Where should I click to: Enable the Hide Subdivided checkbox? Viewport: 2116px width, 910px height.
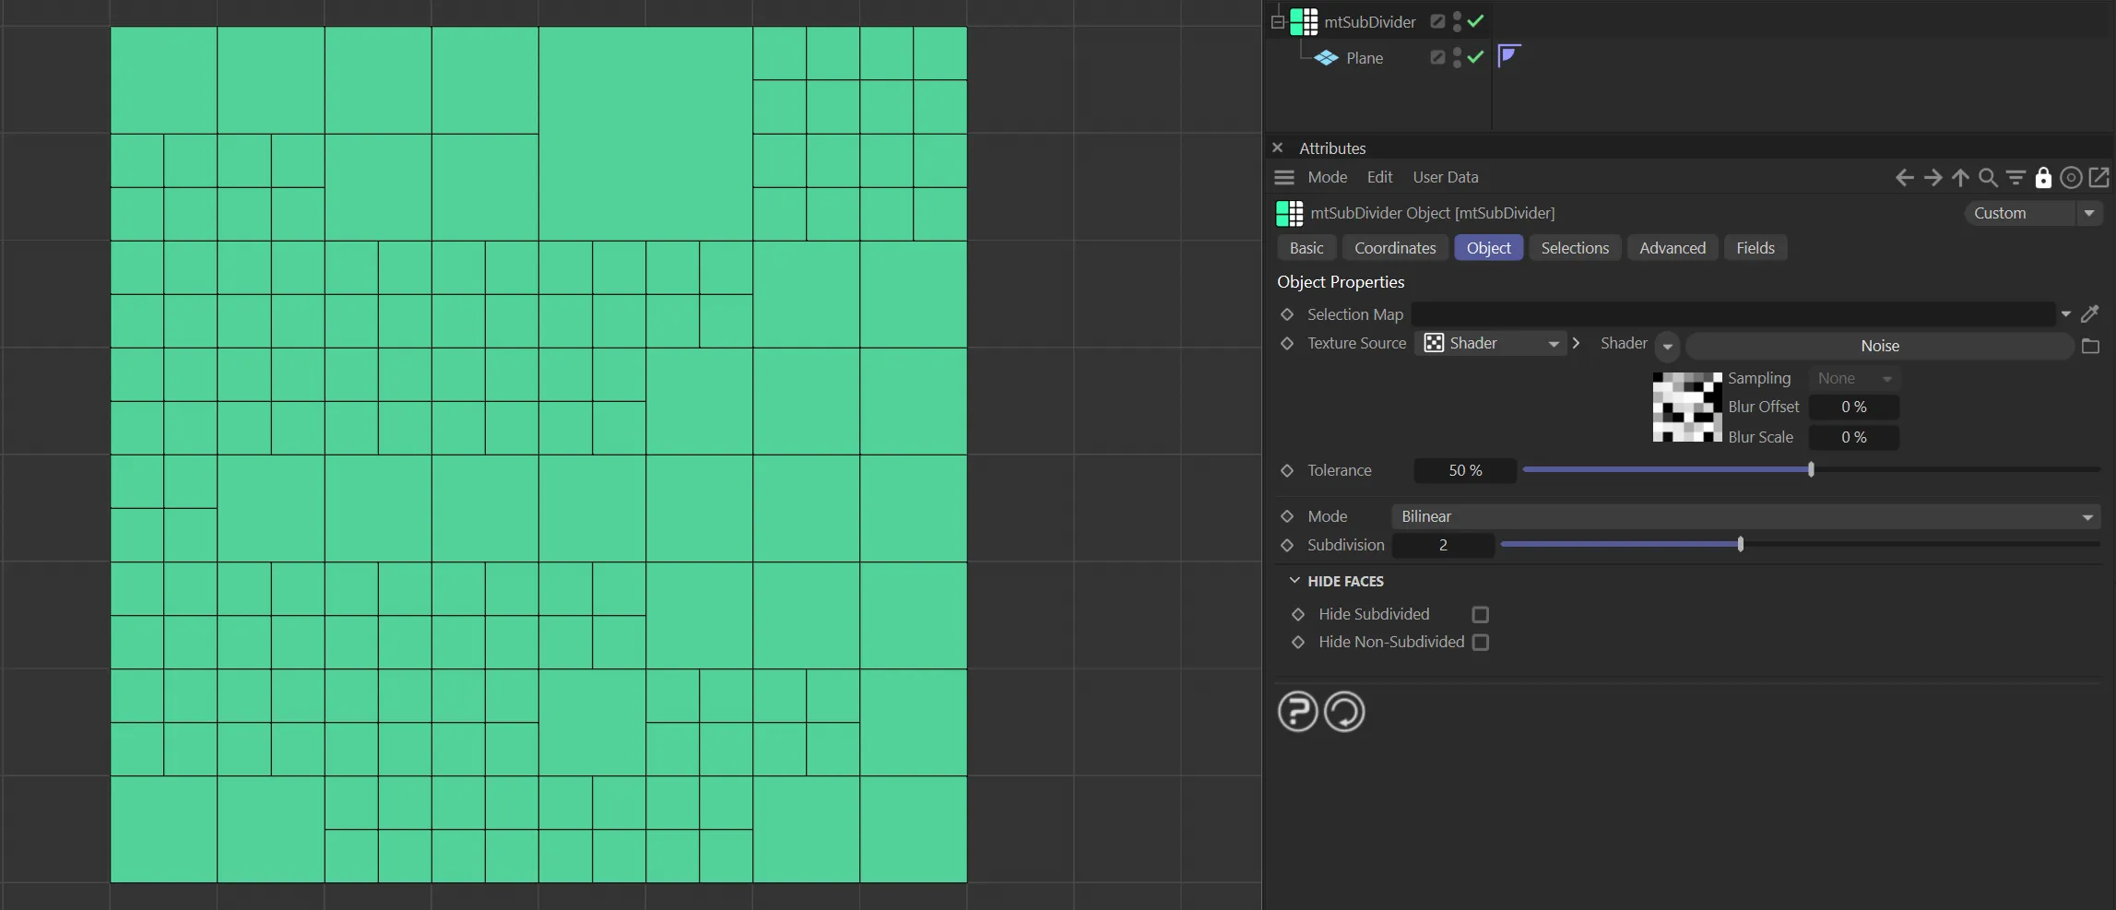click(x=1481, y=615)
